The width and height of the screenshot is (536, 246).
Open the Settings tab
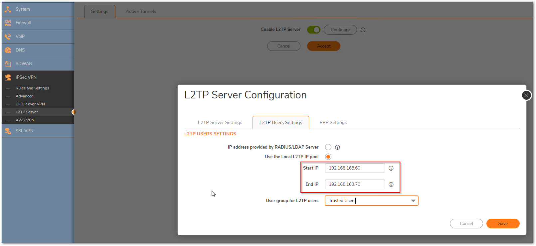coord(100,12)
